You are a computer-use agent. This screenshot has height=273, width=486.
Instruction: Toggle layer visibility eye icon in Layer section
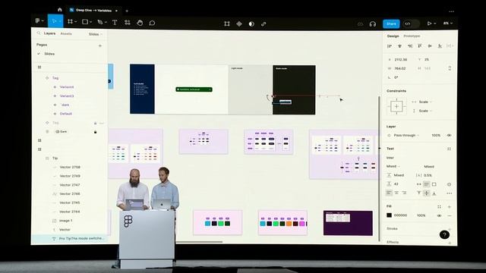[x=449, y=135]
